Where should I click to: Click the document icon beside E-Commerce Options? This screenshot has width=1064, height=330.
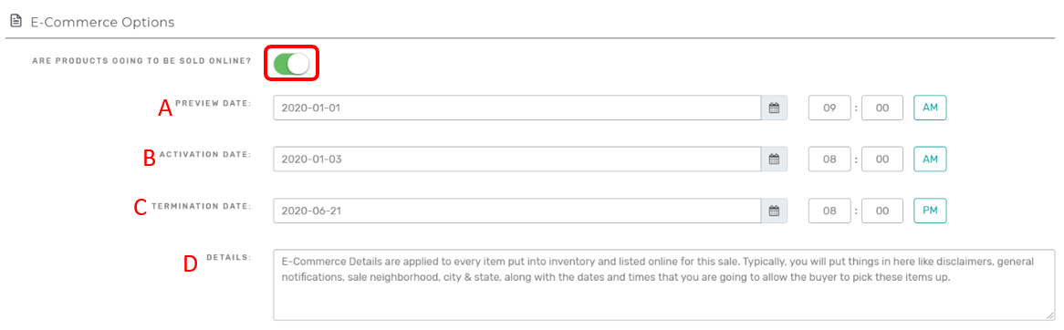coord(16,22)
